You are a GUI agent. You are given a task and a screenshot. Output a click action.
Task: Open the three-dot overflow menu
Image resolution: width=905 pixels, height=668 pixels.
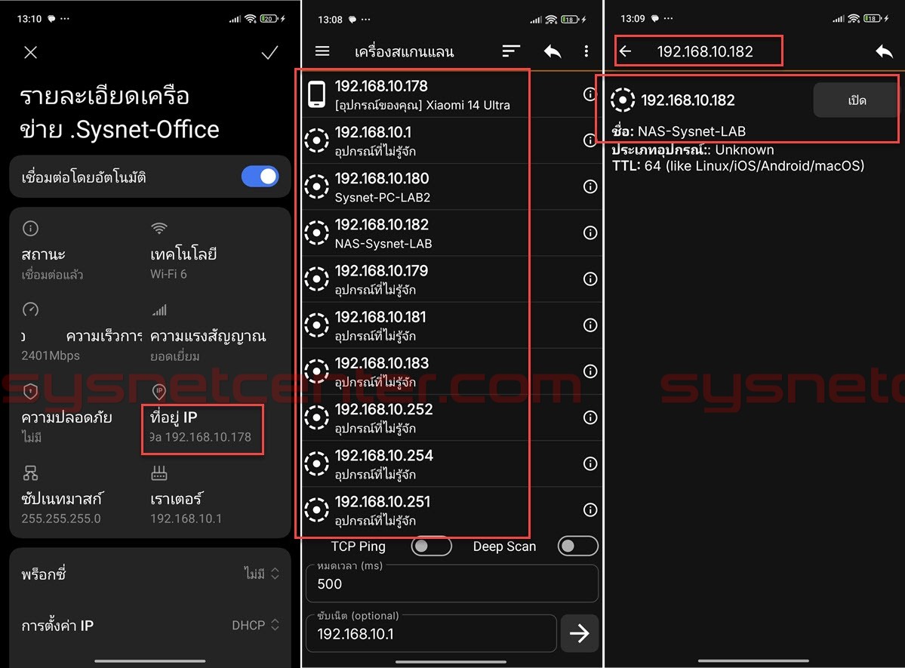[586, 51]
